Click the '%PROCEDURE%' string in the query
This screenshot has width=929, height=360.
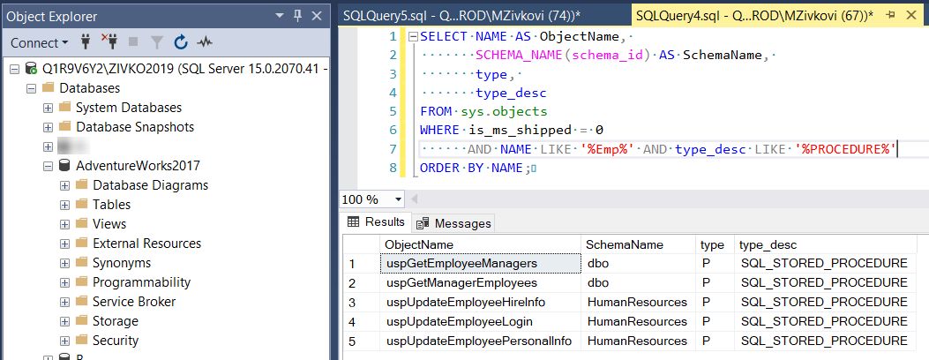845,149
